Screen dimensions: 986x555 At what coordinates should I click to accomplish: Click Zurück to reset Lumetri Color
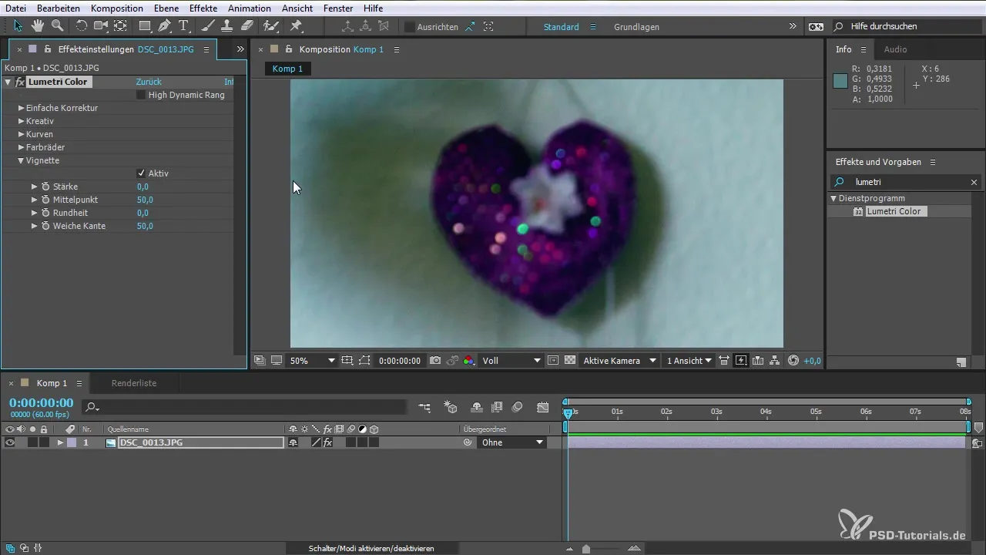pos(149,82)
